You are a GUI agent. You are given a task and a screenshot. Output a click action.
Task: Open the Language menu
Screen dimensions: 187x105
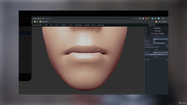(87, 25)
